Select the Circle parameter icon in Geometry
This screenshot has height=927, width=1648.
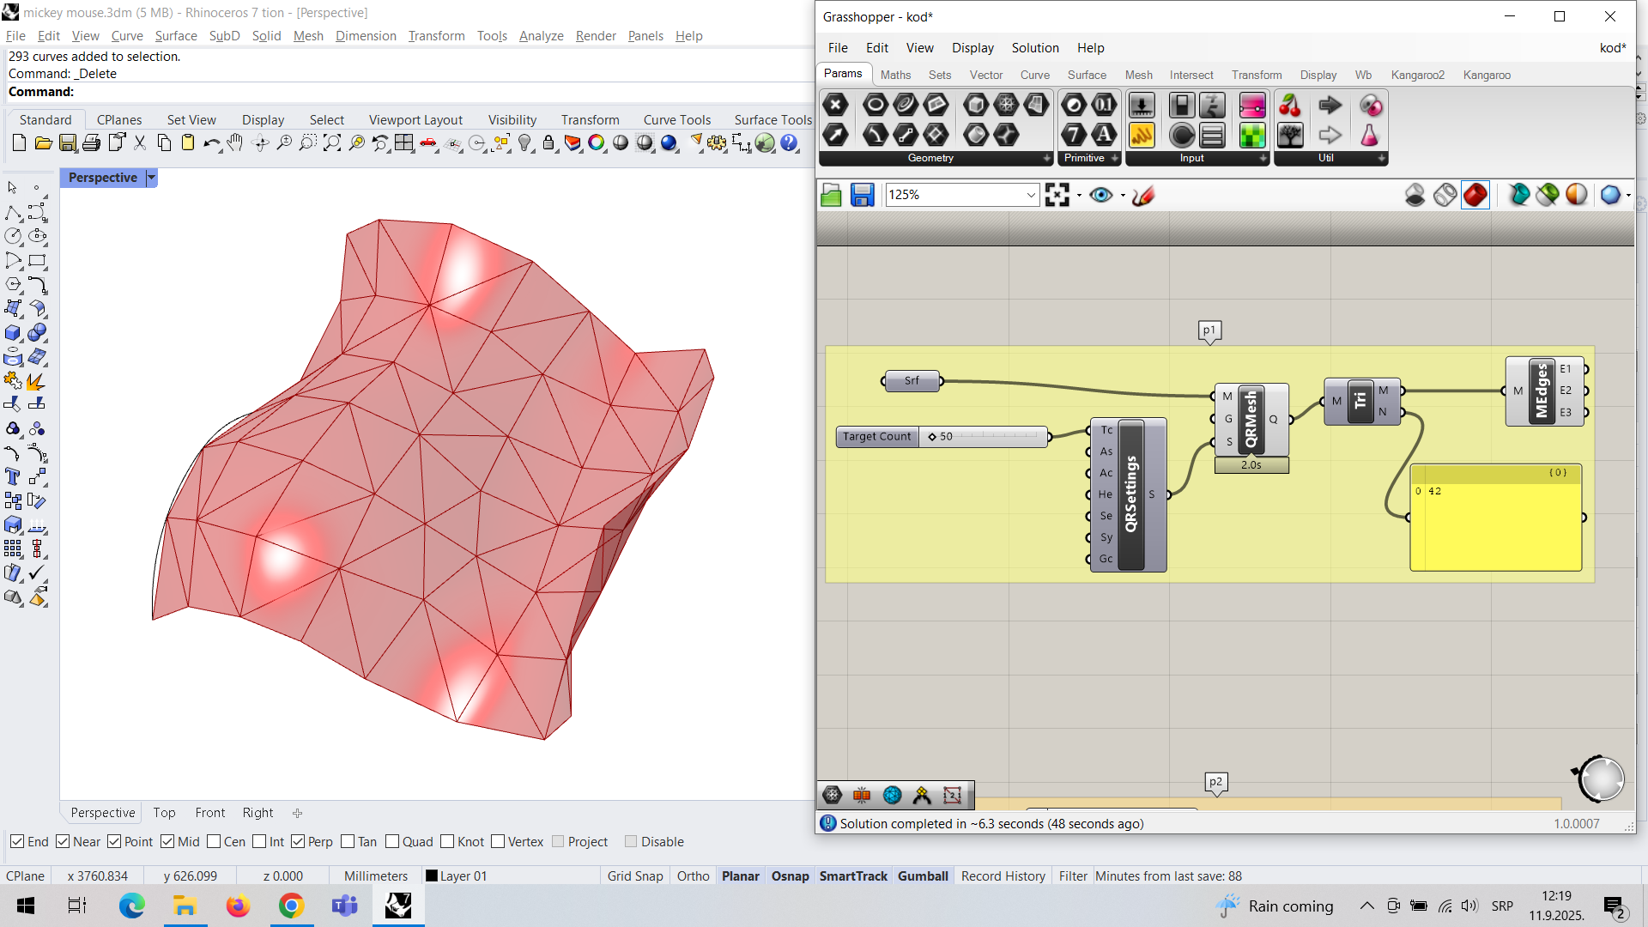[875, 105]
